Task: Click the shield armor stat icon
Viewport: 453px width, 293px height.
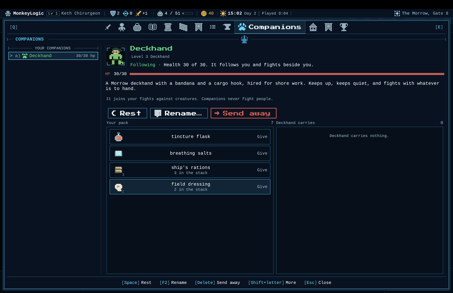Action: (x=113, y=13)
